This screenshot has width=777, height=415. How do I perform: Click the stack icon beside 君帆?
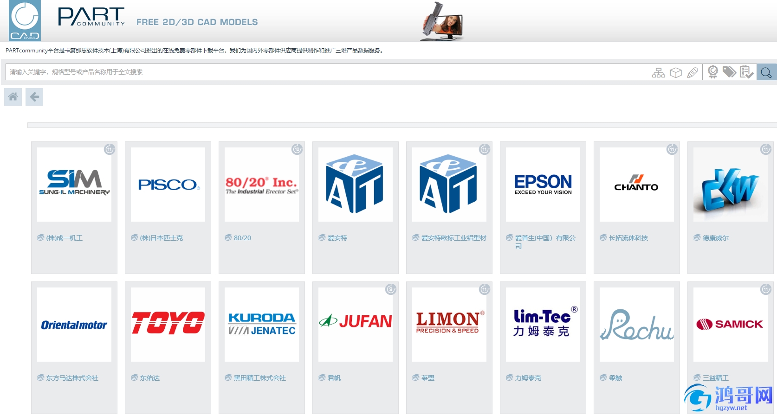(322, 377)
